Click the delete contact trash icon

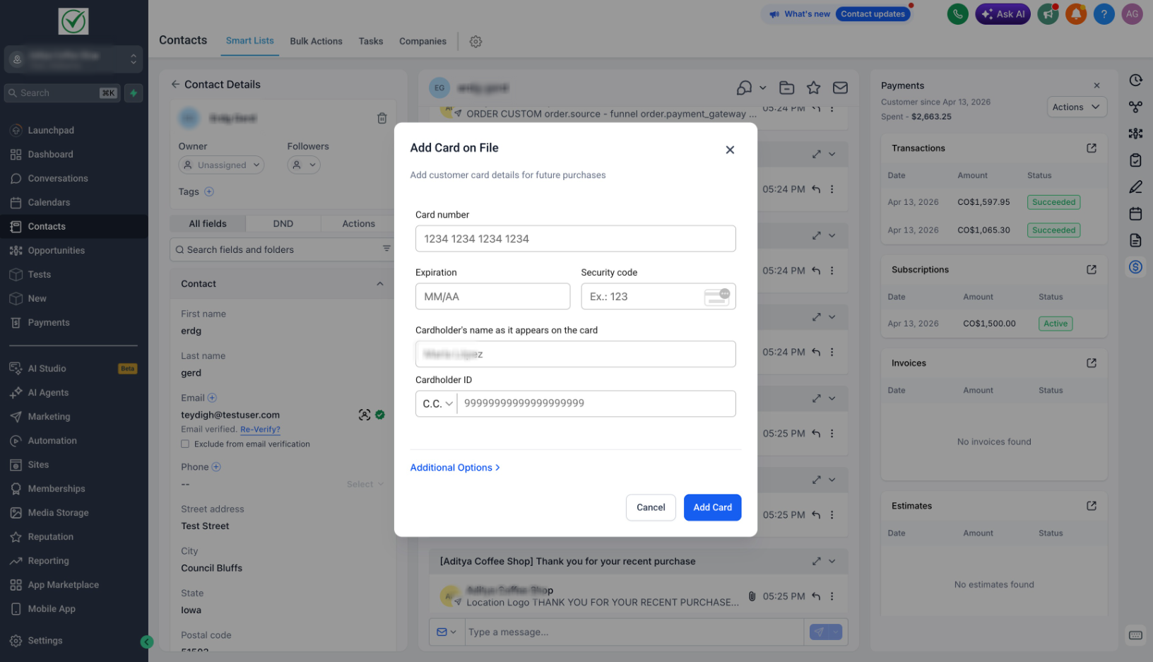pyautogui.click(x=382, y=118)
